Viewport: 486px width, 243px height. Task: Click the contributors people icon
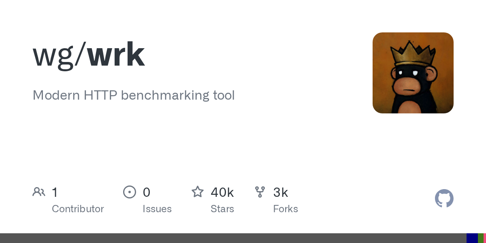[39, 192]
